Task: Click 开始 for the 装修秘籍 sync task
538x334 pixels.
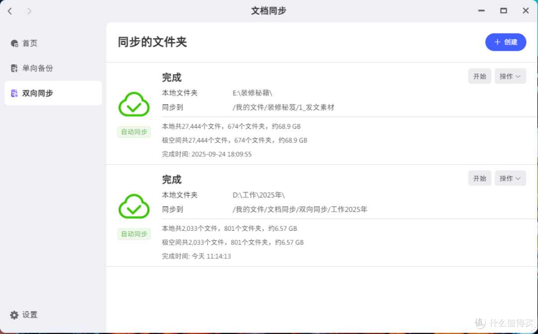Action: [479, 76]
